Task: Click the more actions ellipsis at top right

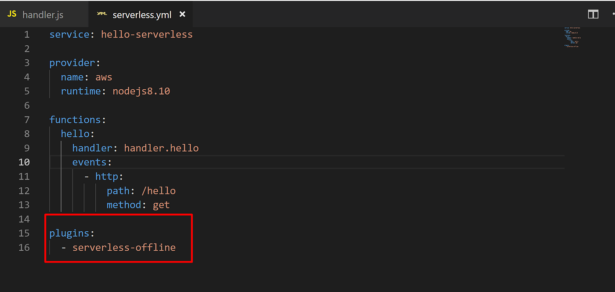Action: [612, 14]
